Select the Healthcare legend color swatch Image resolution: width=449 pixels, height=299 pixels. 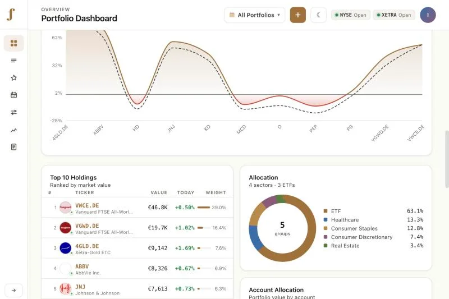pos(326,220)
